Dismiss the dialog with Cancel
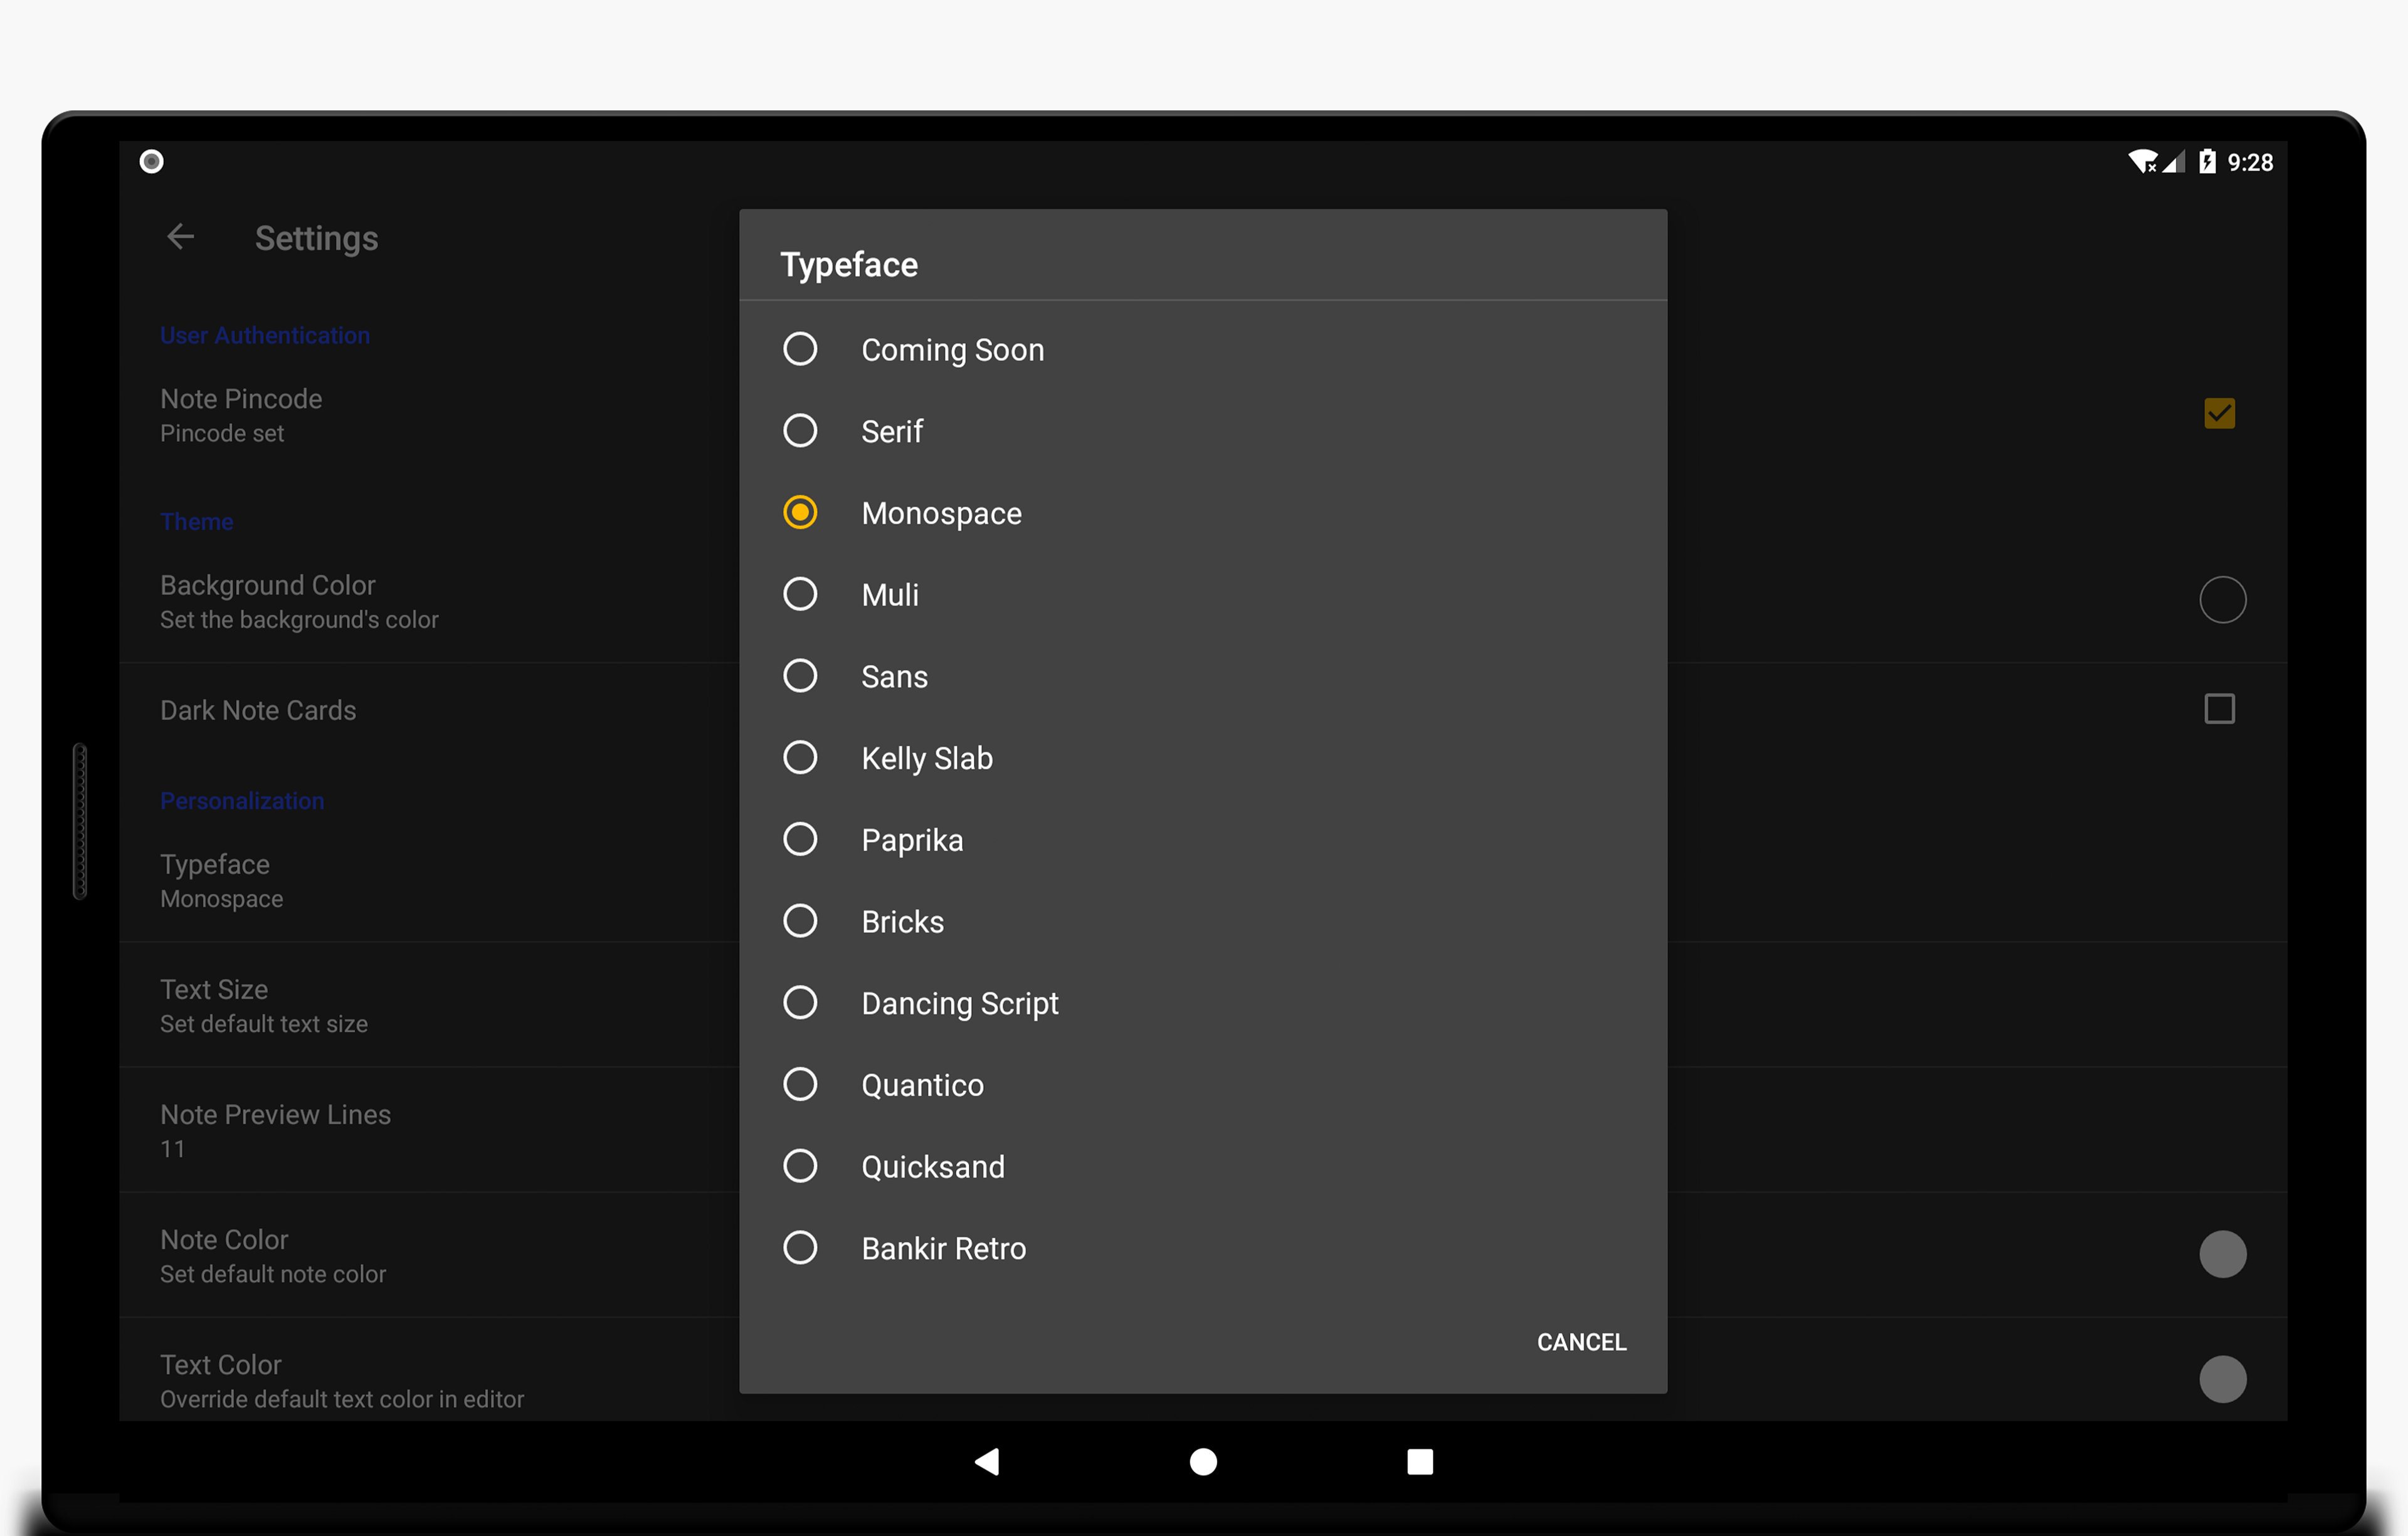 (1581, 1342)
